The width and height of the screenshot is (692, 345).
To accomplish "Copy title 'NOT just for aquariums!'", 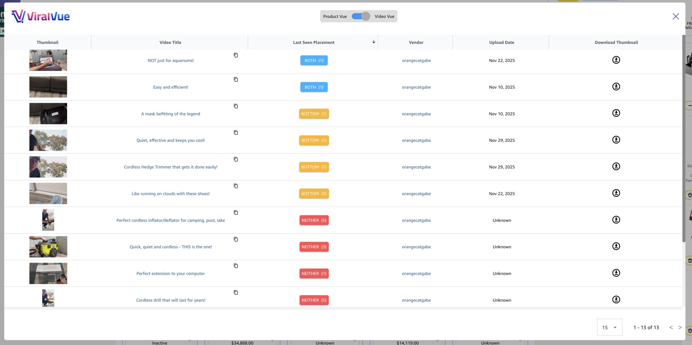I will [236, 55].
